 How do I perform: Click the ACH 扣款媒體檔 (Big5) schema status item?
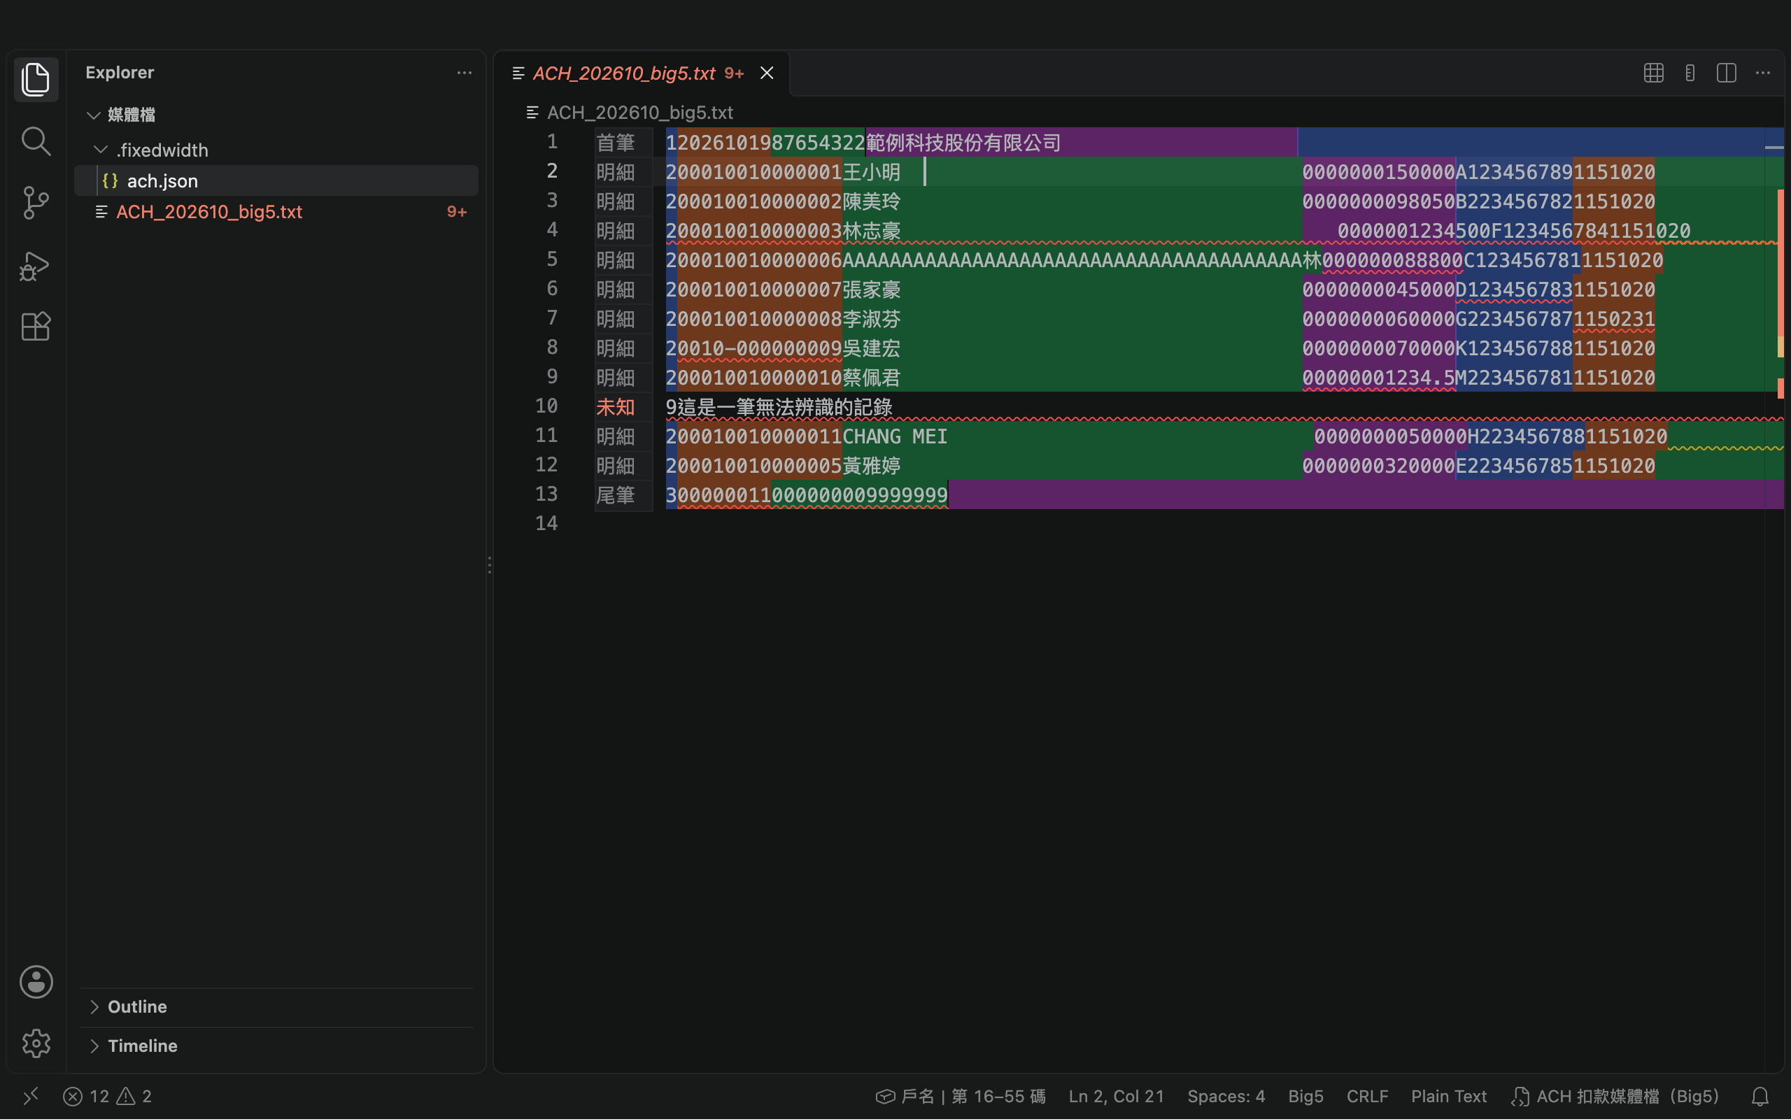1615,1096
